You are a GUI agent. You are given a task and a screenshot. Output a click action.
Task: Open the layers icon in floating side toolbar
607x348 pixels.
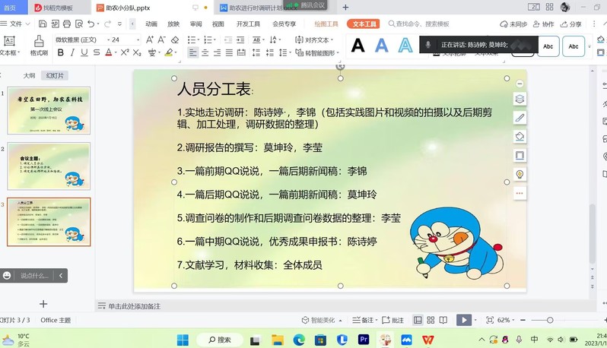coord(520,99)
